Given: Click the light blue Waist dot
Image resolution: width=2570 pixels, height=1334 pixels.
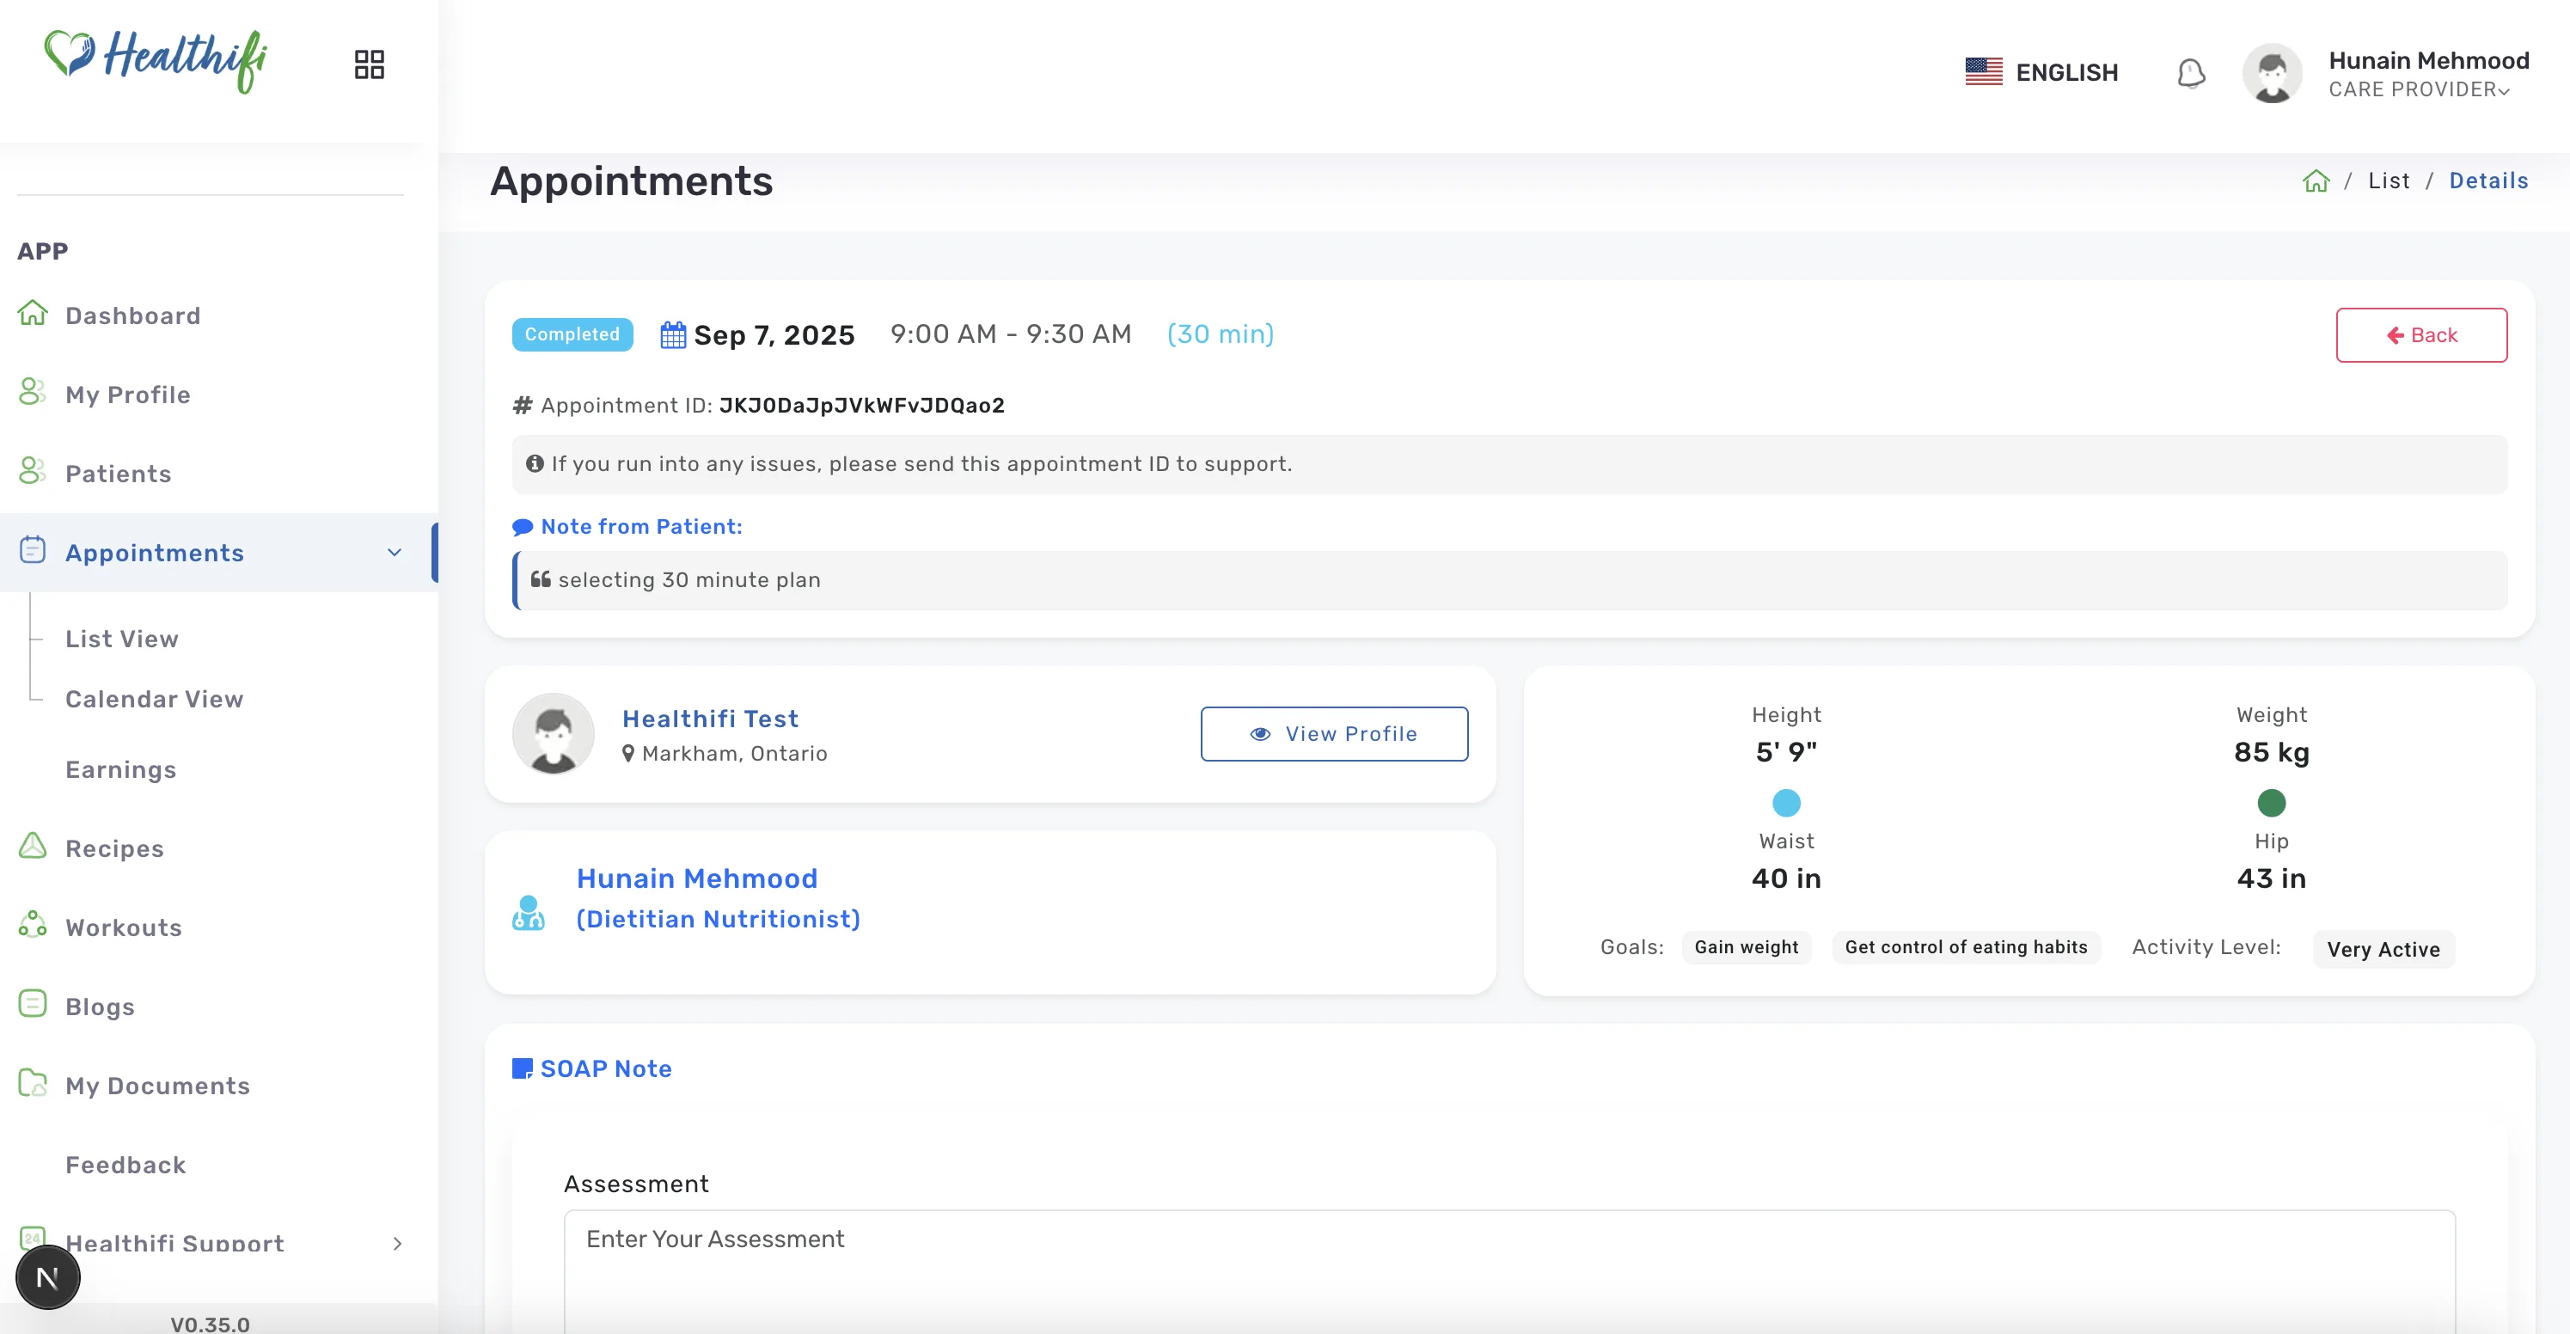Looking at the screenshot, I should coord(1786,802).
